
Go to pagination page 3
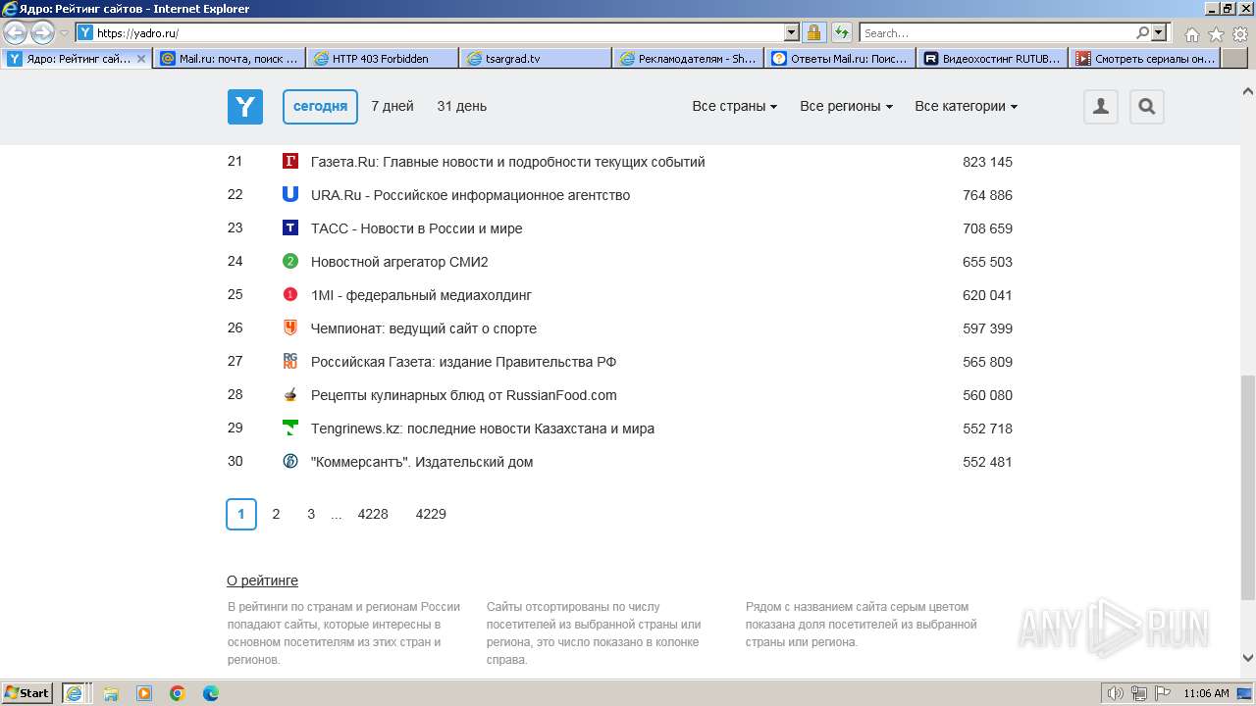[x=311, y=514]
